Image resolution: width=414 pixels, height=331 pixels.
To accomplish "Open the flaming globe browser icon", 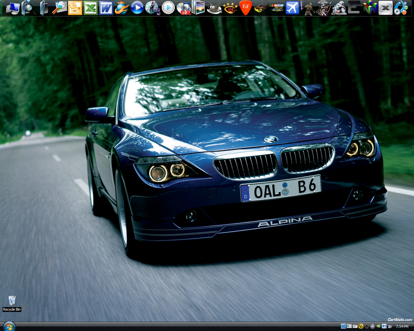I will [x=122, y=8].
